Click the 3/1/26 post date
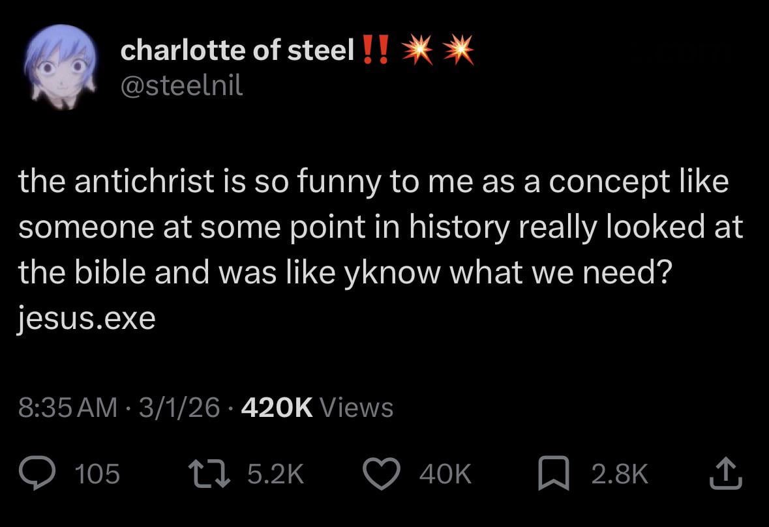769x527 pixels. click(x=178, y=408)
